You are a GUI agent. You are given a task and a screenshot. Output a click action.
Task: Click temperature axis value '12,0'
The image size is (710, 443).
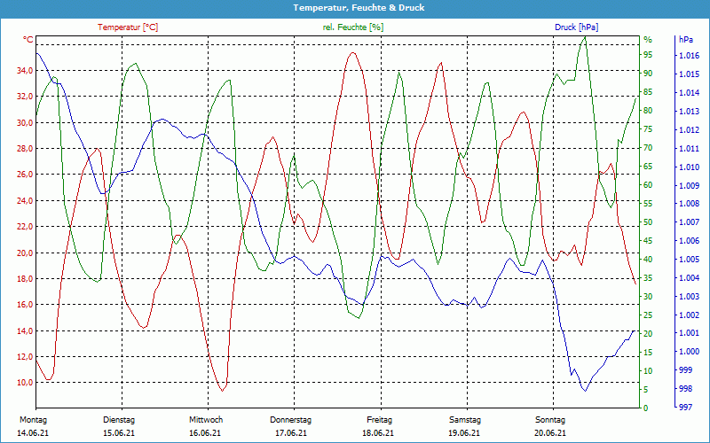click(x=25, y=357)
